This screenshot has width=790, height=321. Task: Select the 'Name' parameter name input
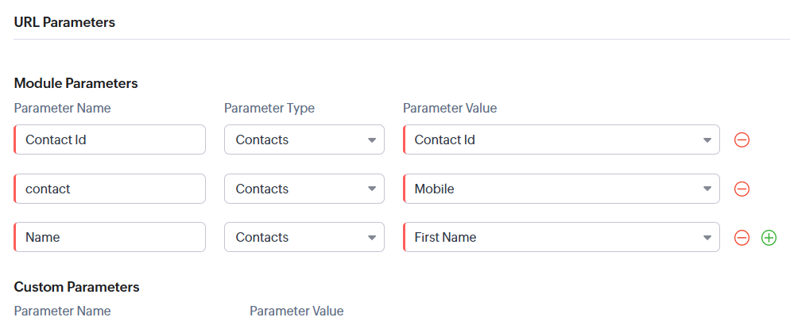coord(110,237)
